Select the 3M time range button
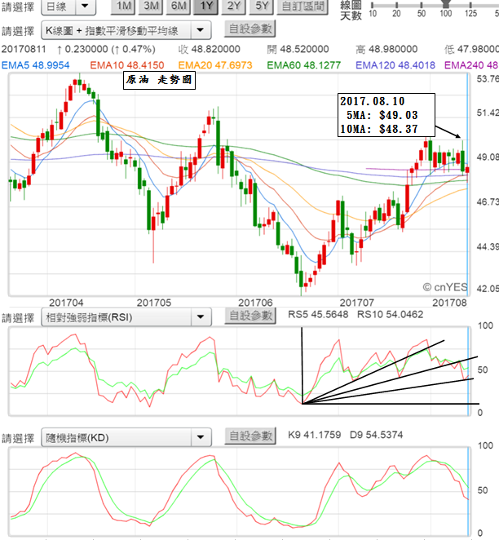 point(151,7)
